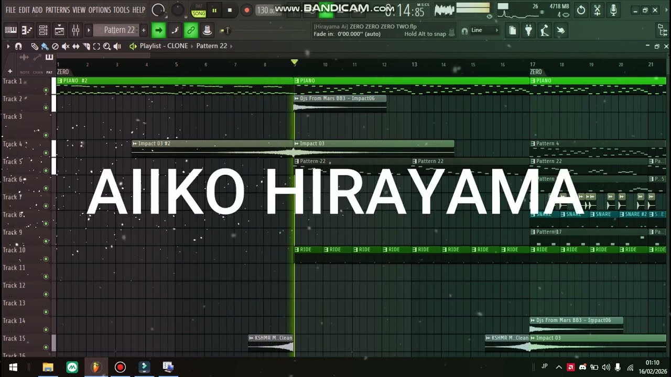The width and height of the screenshot is (671, 377).
Task: Click the red record button
Action: point(247,10)
